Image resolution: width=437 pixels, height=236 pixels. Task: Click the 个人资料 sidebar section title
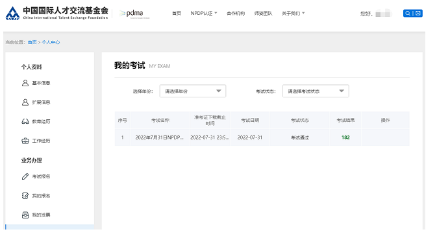(x=32, y=67)
